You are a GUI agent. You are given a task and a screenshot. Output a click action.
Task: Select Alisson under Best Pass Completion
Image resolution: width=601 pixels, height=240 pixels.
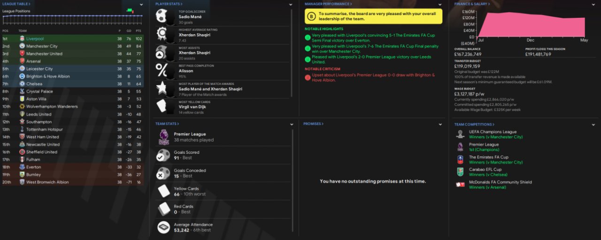[186, 71]
